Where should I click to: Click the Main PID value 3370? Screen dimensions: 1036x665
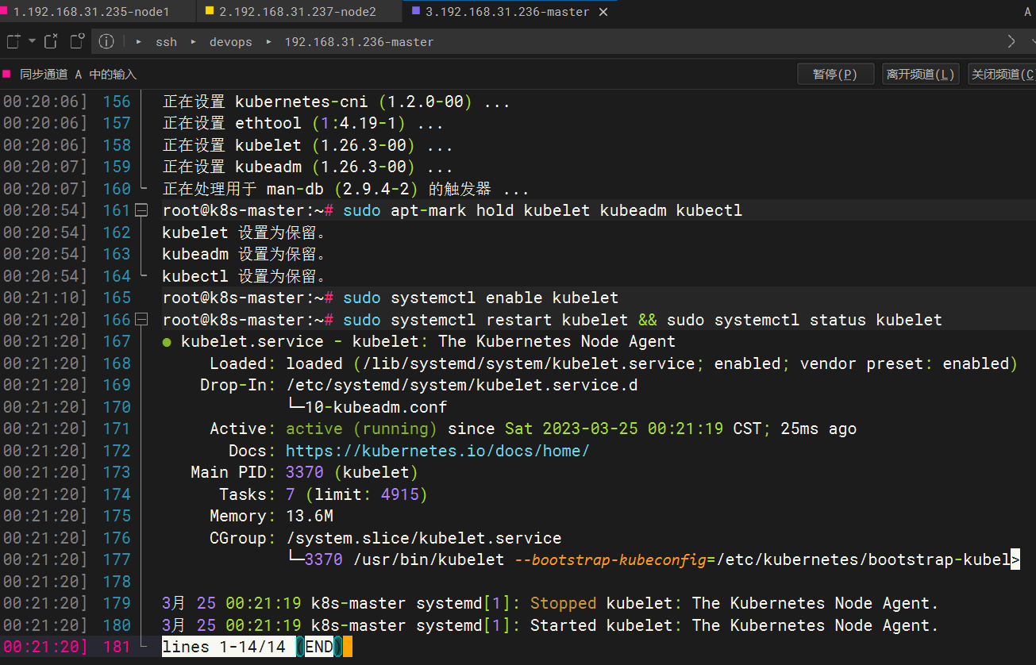click(305, 472)
